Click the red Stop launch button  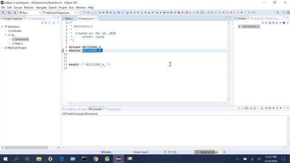click(x=15, y=13)
